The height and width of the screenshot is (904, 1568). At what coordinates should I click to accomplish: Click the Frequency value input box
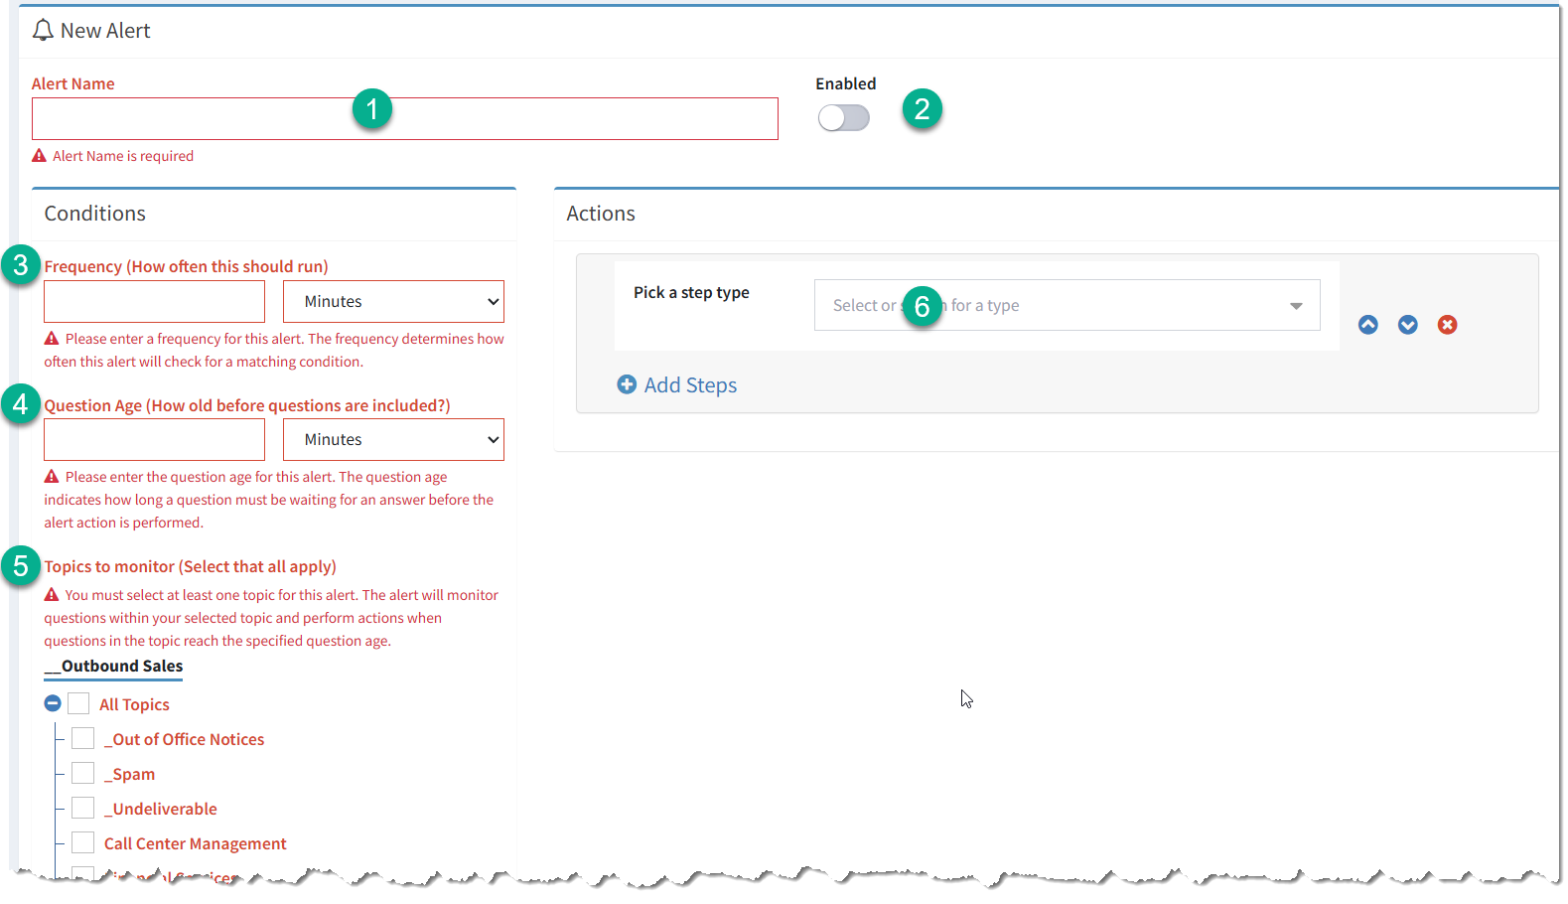point(154,302)
